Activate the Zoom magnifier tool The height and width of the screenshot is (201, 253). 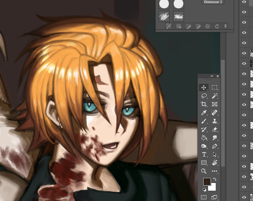(x=204, y=171)
